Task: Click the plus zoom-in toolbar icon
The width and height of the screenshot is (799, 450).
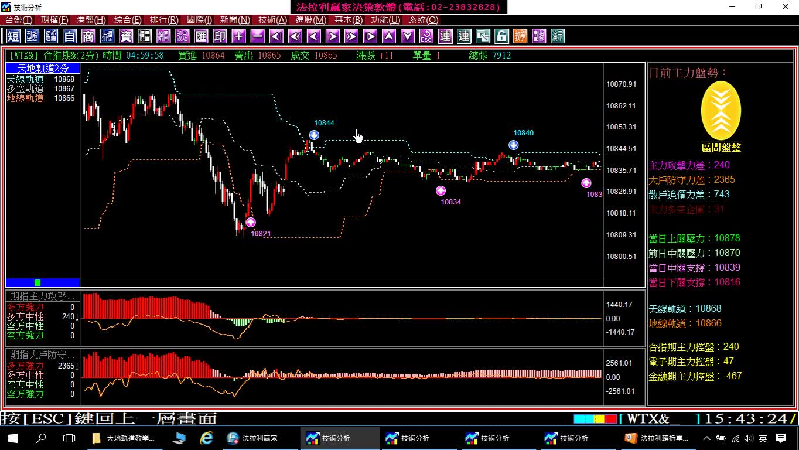Action: tap(238, 36)
